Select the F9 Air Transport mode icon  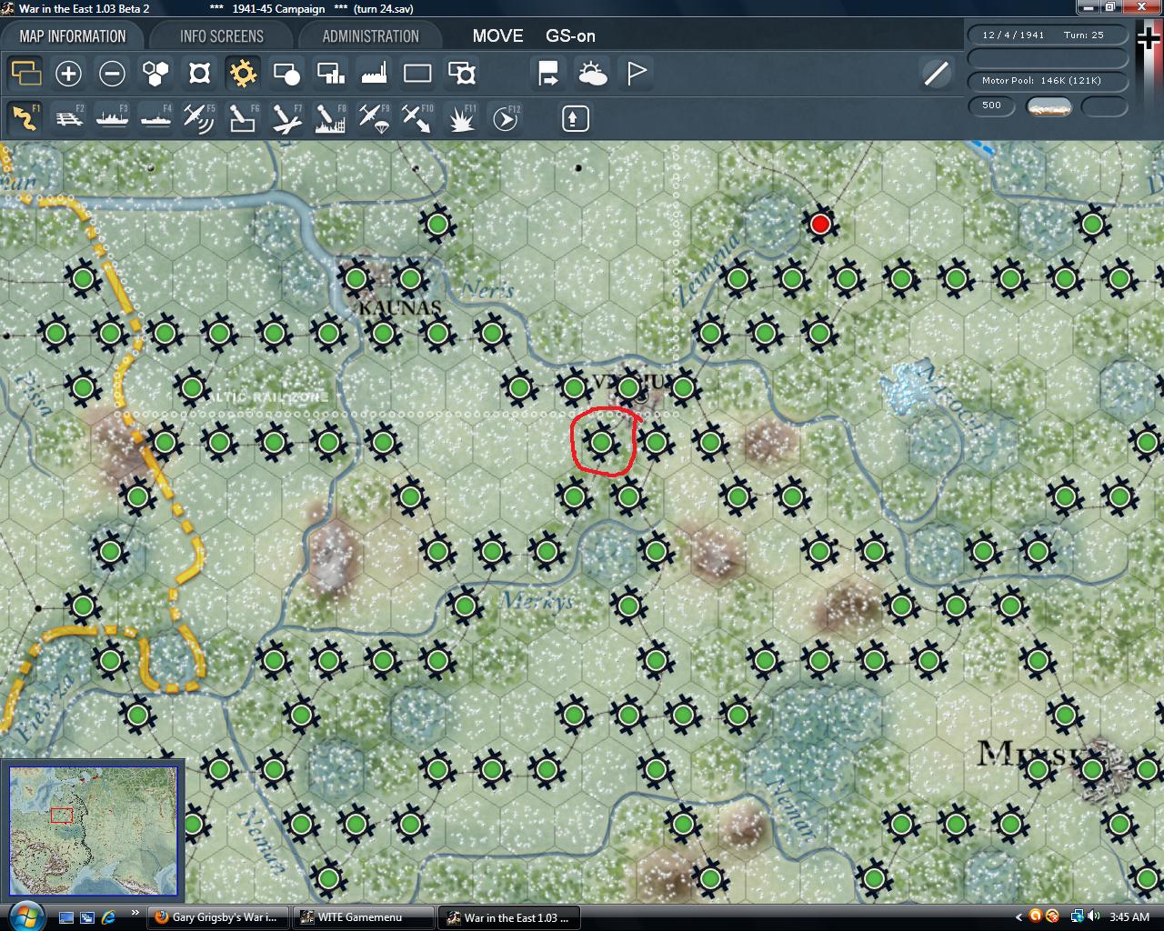374,118
